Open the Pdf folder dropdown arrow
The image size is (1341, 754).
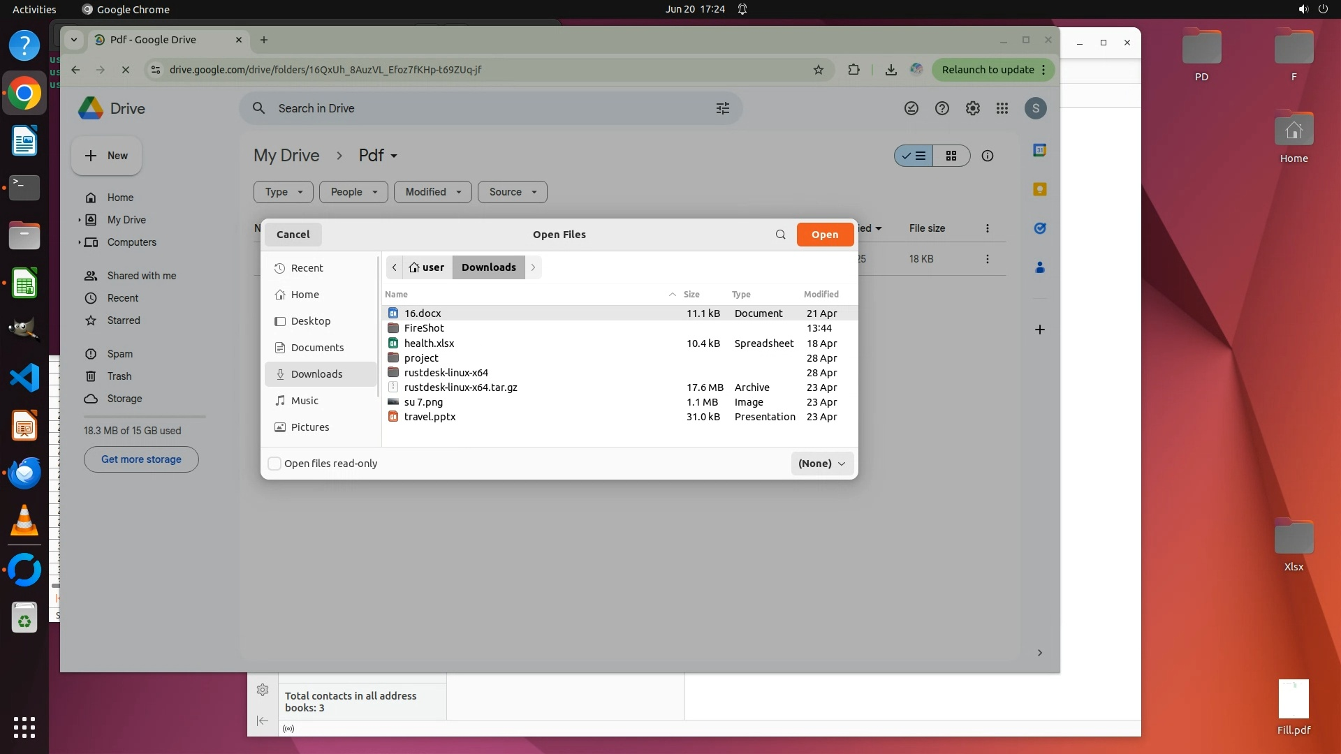[394, 156]
